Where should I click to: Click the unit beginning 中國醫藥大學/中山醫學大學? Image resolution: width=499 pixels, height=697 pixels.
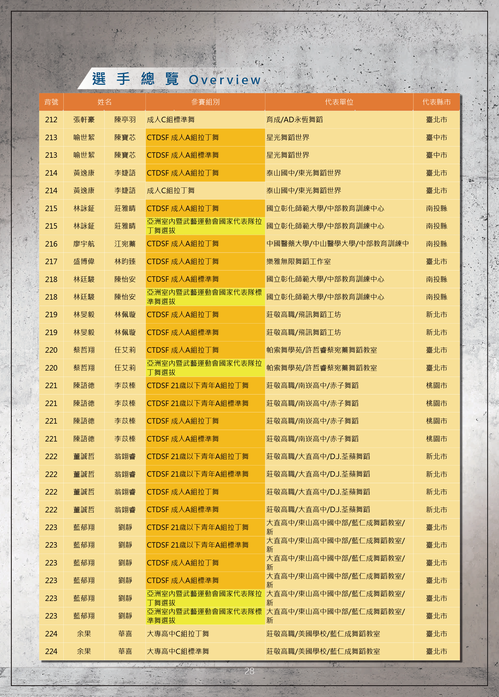pos(337,244)
